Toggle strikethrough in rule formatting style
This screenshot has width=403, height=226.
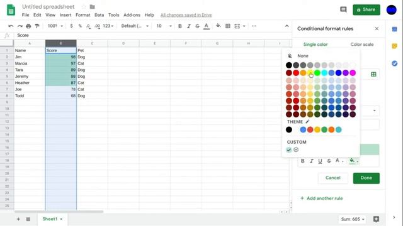pos(329,161)
